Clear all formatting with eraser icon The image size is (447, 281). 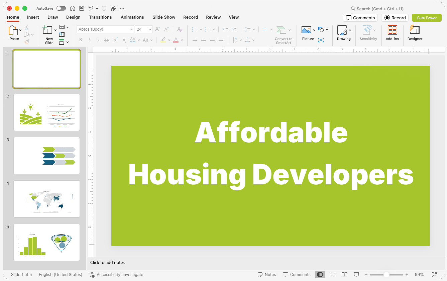coord(180,29)
